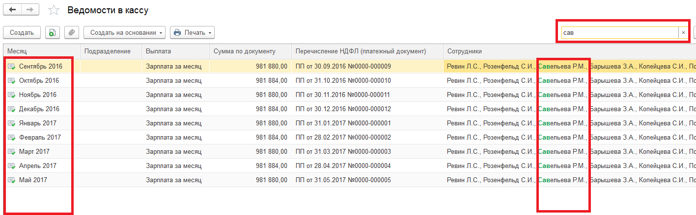Click payment ПП от 31.03.2017 №0000-000003
696x215 pixels.
pos(343,151)
